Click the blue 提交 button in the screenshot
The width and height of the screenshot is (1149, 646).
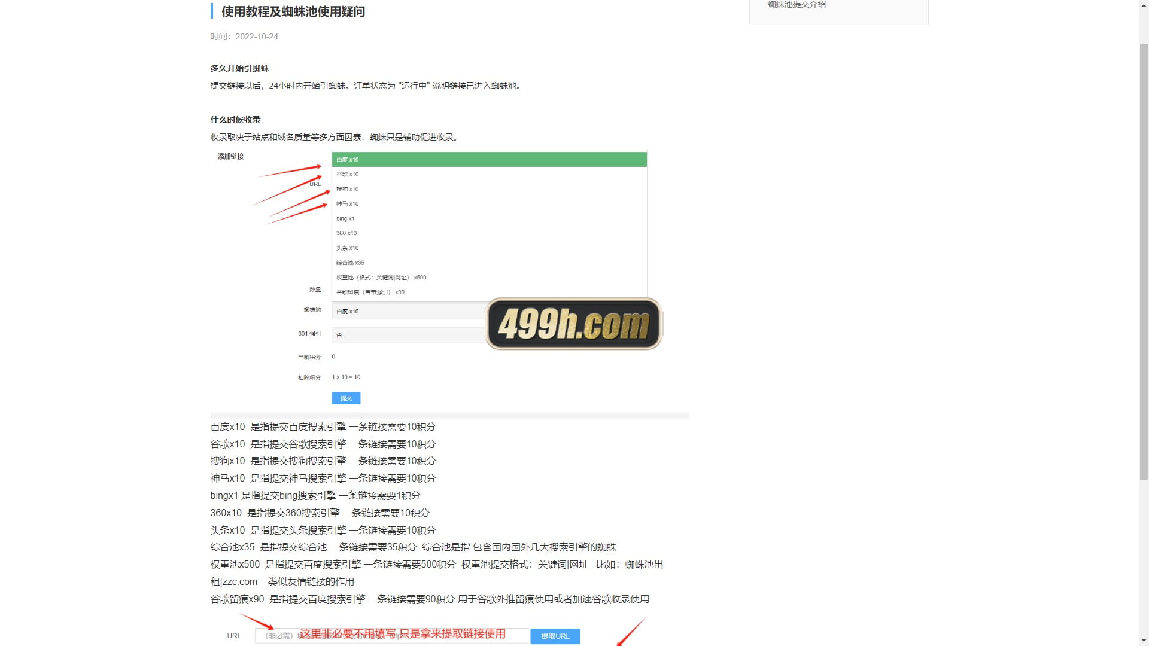[346, 398]
